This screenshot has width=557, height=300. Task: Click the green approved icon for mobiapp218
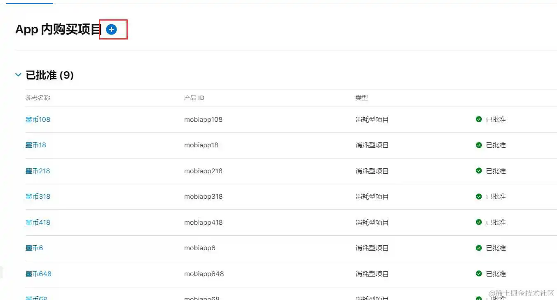point(479,171)
